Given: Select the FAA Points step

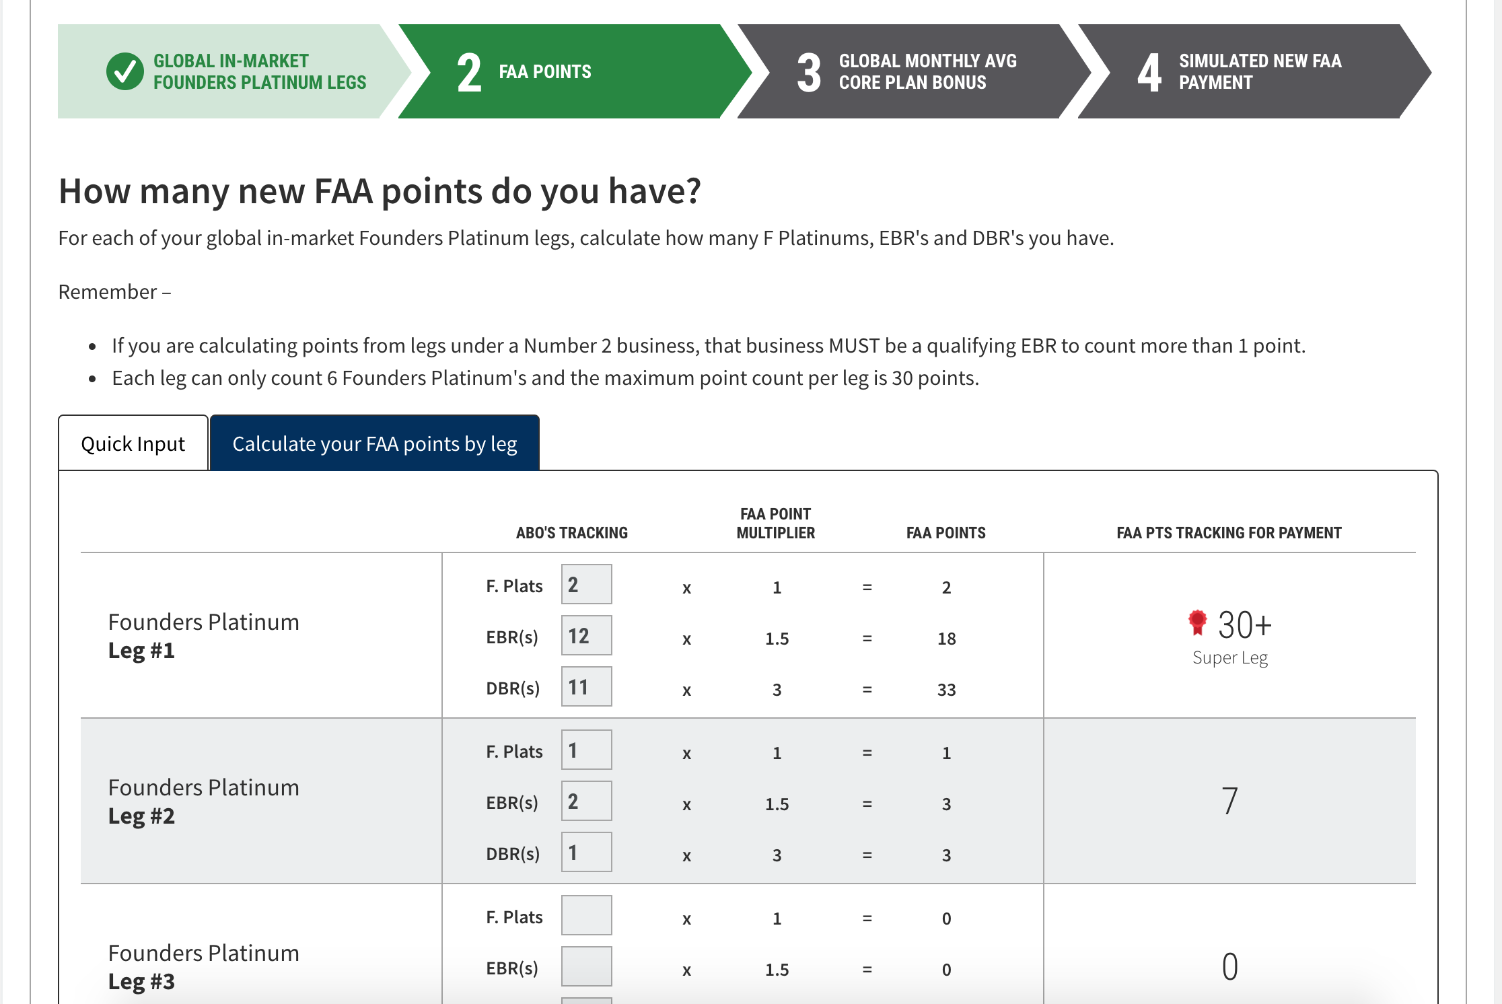Looking at the screenshot, I should pyautogui.click(x=545, y=71).
